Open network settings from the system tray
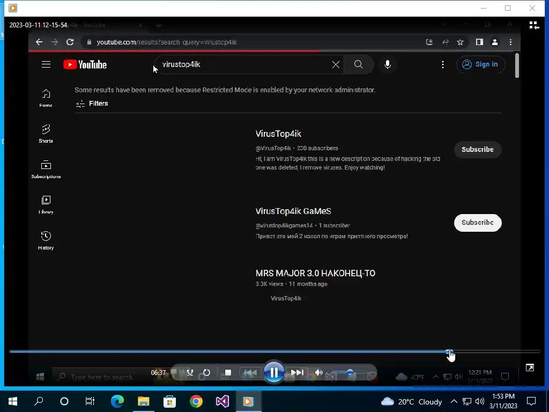 click(466, 401)
